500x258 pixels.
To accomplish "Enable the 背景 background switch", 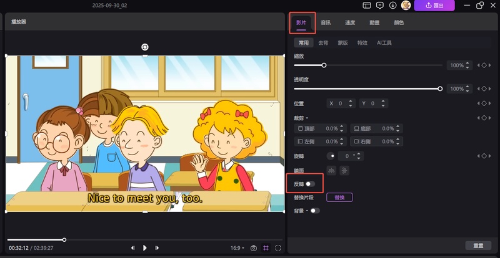I will [314, 211].
